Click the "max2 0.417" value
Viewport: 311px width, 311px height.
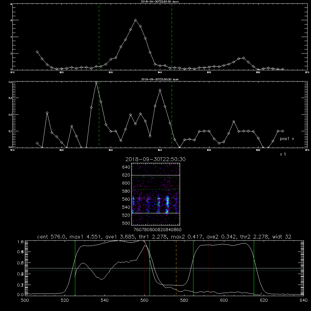[187, 237]
